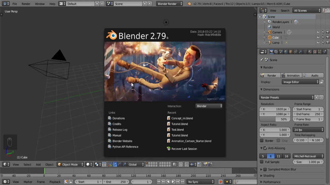Image resolution: width=330 pixels, height=185 pixels.
Task: Open the Object Data triangle properties tab
Action: [x=305, y=52]
